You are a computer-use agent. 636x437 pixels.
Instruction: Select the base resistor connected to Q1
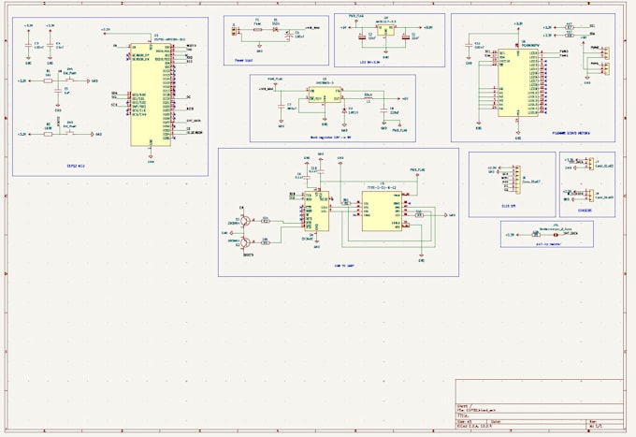(265, 221)
